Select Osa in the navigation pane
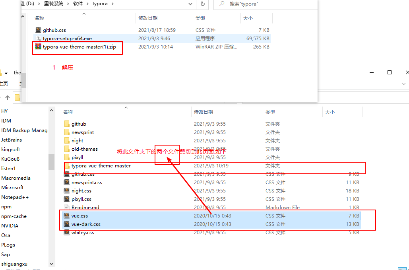Screen dimensions: 409x270 tap(6, 235)
